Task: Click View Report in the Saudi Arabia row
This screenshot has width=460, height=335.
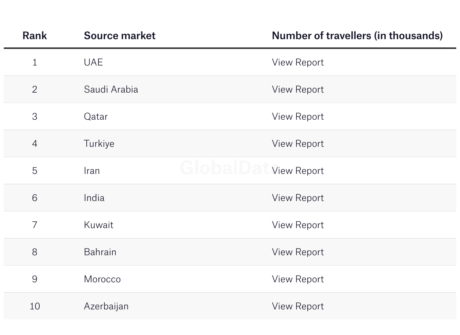Action: [297, 90]
